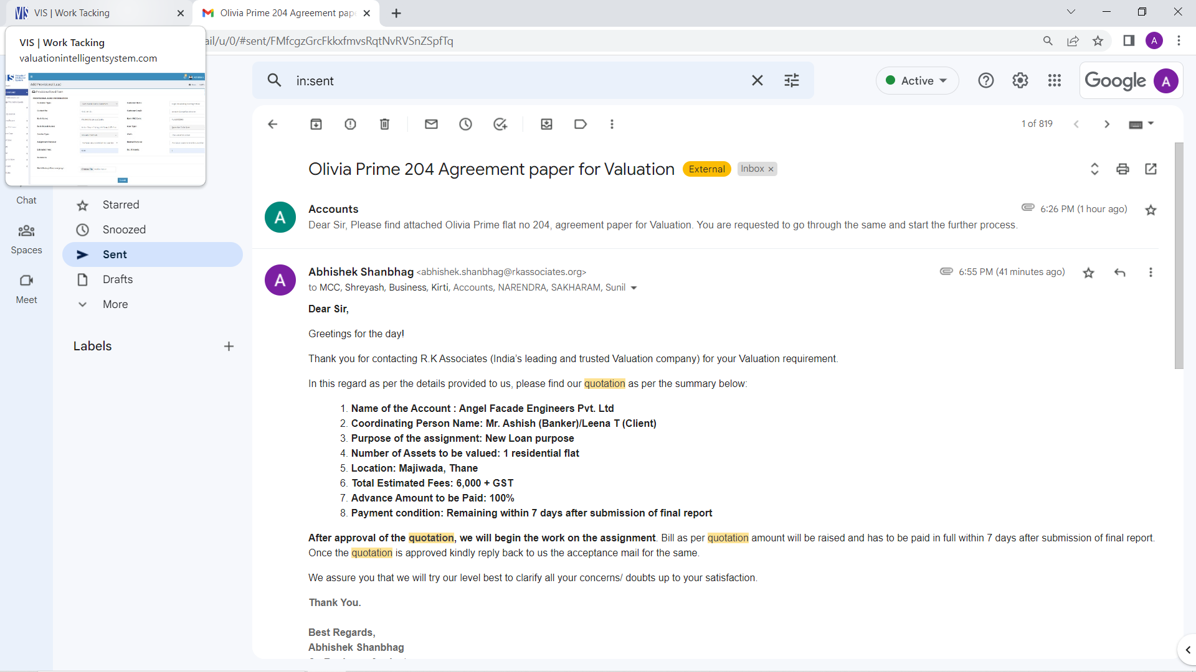The height and width of the screenshot is (672, 1196).
Task: Open browser tab search chevron
Action: coord(1071,12)
